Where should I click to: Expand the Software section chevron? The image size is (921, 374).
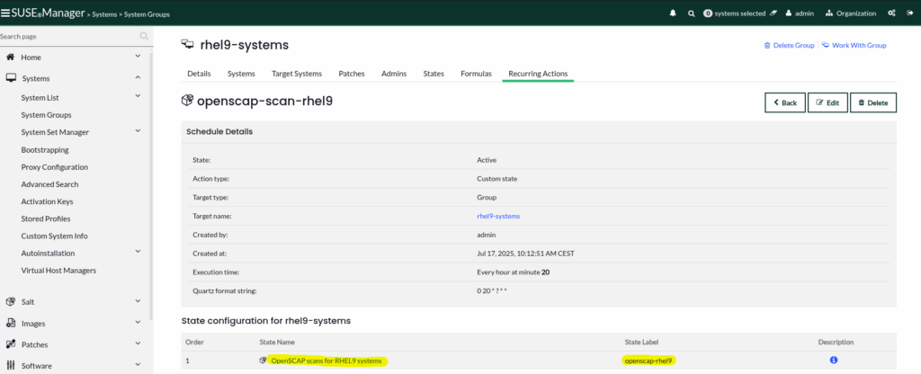138,365
